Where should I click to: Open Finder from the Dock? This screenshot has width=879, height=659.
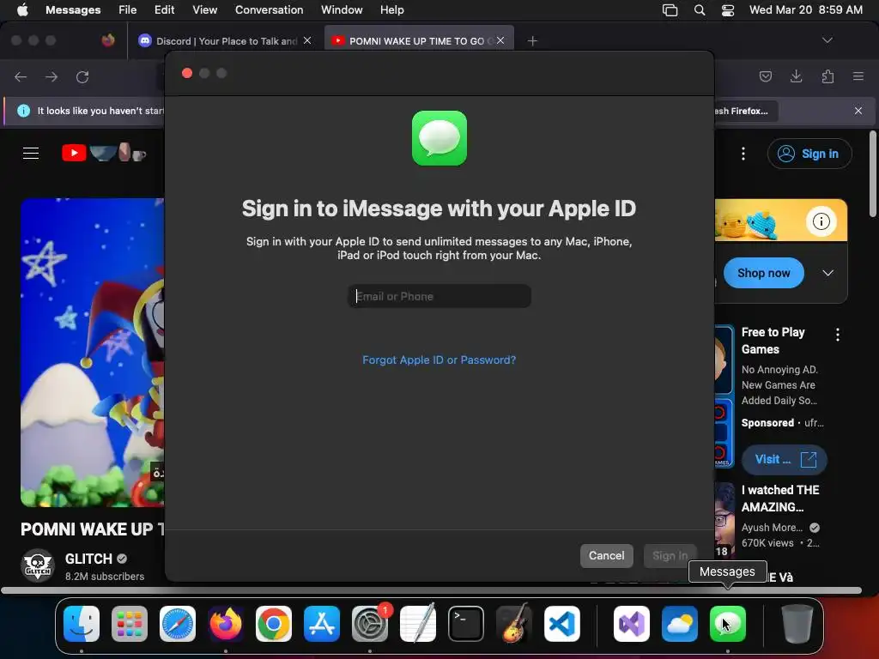tap(82, 624)
